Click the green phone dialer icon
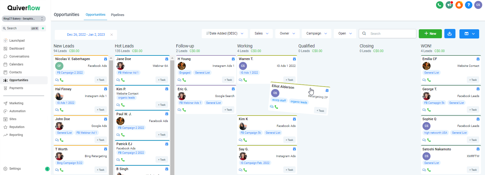Viewport: 485px width, 175px height. tap(439, 5)
